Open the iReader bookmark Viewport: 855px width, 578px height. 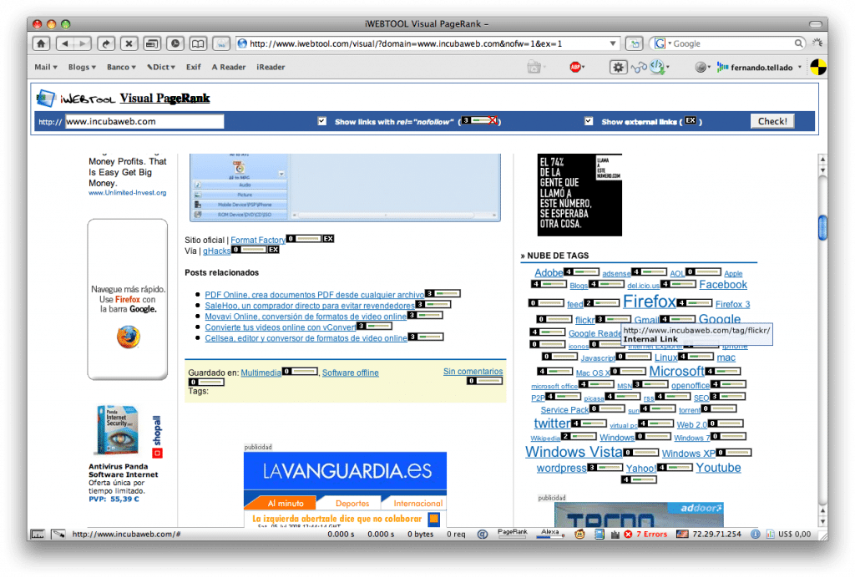pyautogui.click(x=271, y=67)
